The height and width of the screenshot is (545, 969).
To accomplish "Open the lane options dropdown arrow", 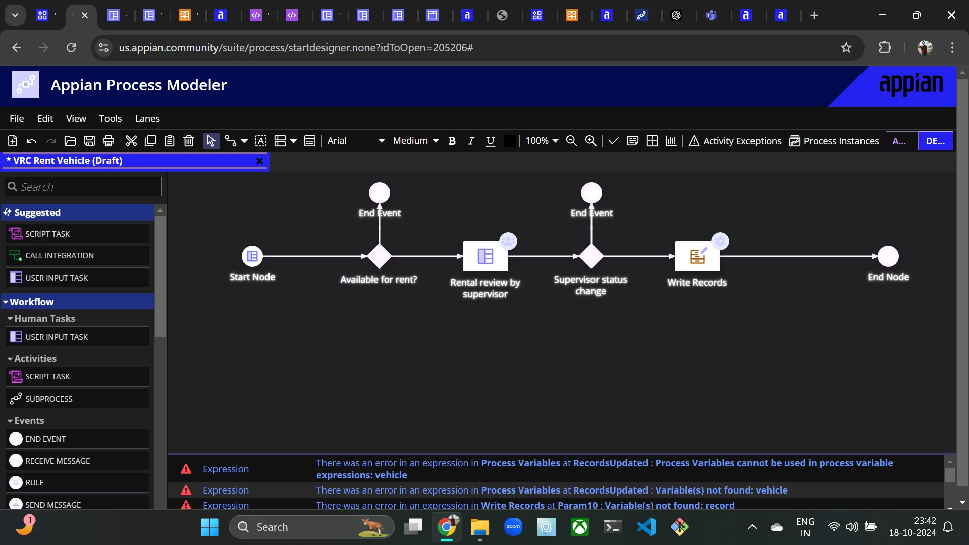I will point(293,141).
